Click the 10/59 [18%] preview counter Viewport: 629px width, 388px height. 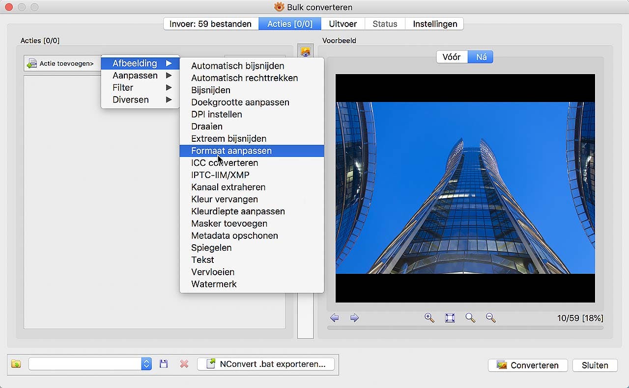pyautogui.click(x=580, y=318)
